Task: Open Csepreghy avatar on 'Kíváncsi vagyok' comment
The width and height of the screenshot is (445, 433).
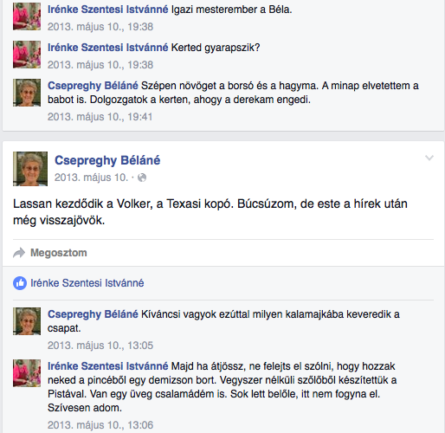Action: click(27, 321)
